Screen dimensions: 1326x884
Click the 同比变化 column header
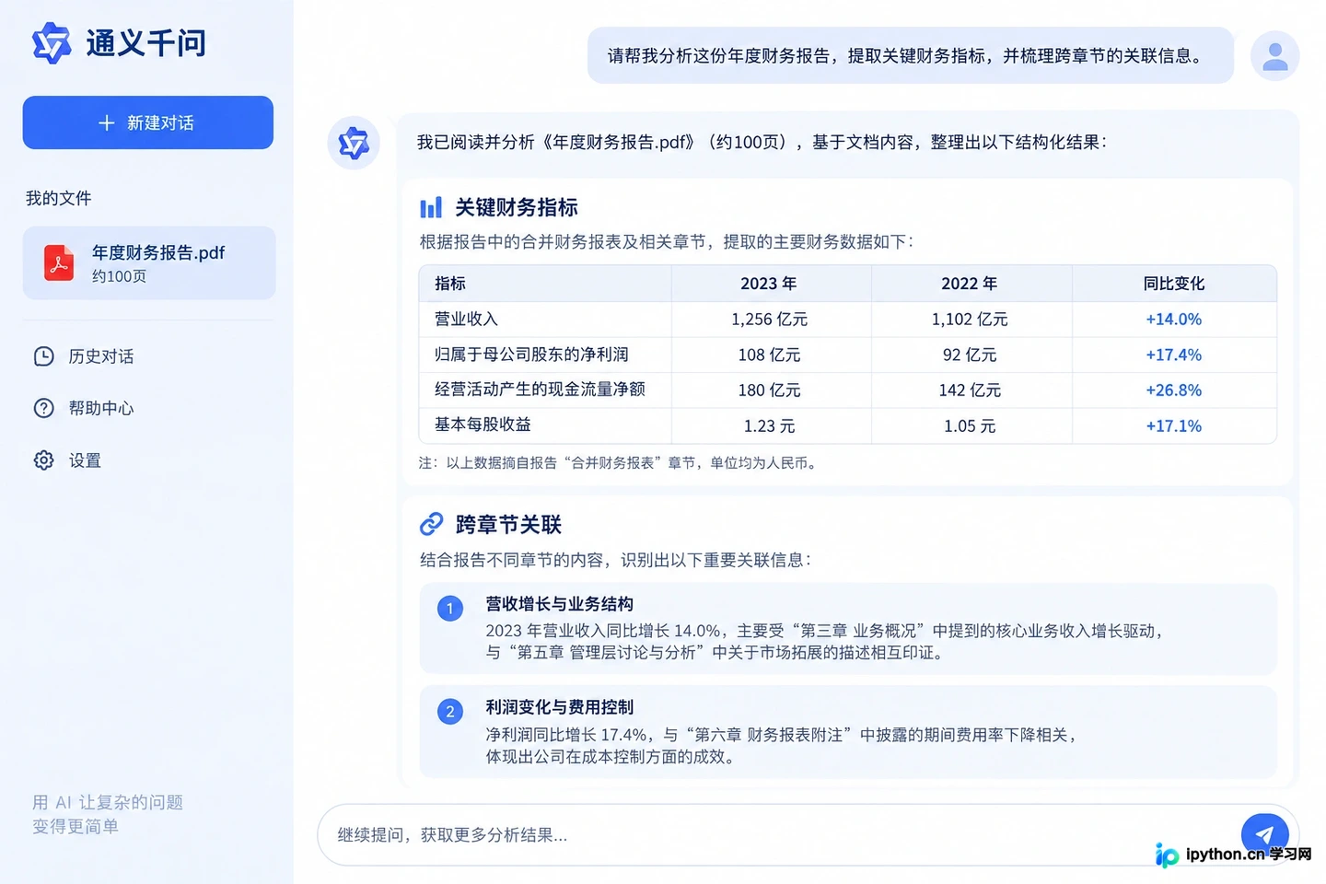[1174, 284]
